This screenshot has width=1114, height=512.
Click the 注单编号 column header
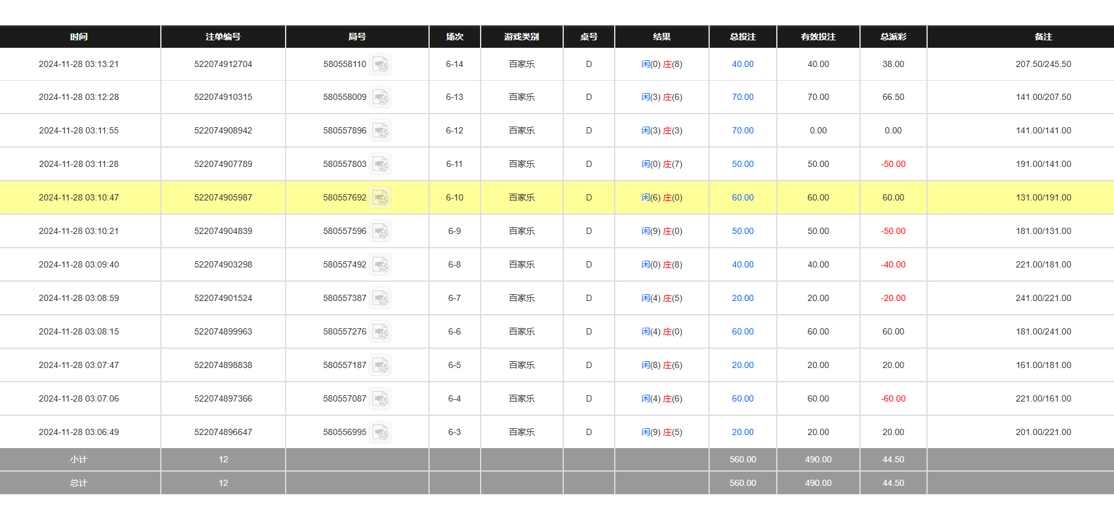pos(223,37)
